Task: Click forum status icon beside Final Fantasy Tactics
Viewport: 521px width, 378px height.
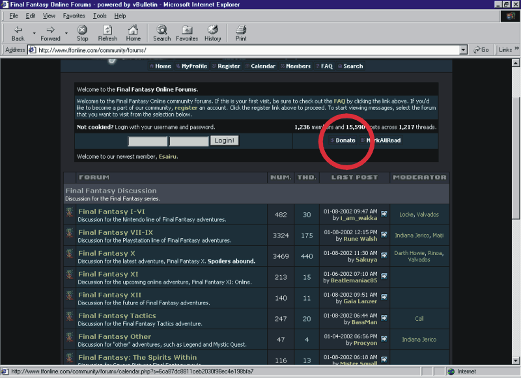Action: (x=70, y=316)
